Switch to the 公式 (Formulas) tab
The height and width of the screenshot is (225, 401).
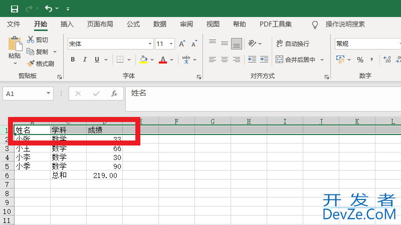pos(133,24)
